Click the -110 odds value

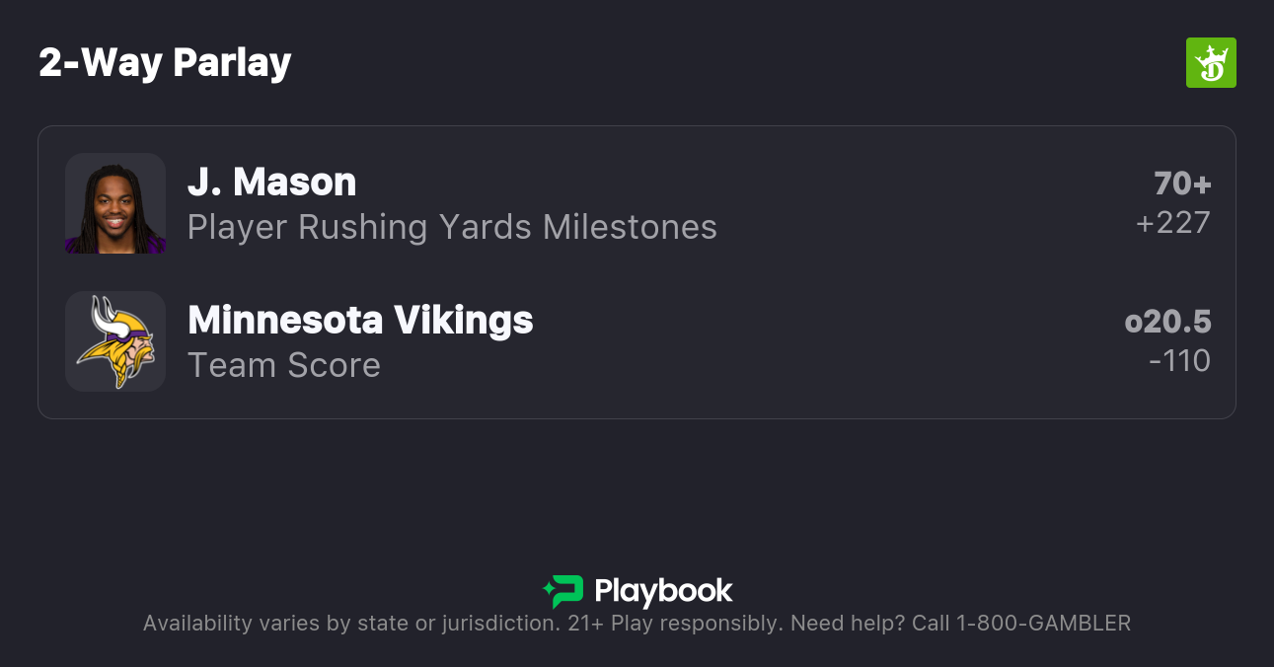point(1179,361)
